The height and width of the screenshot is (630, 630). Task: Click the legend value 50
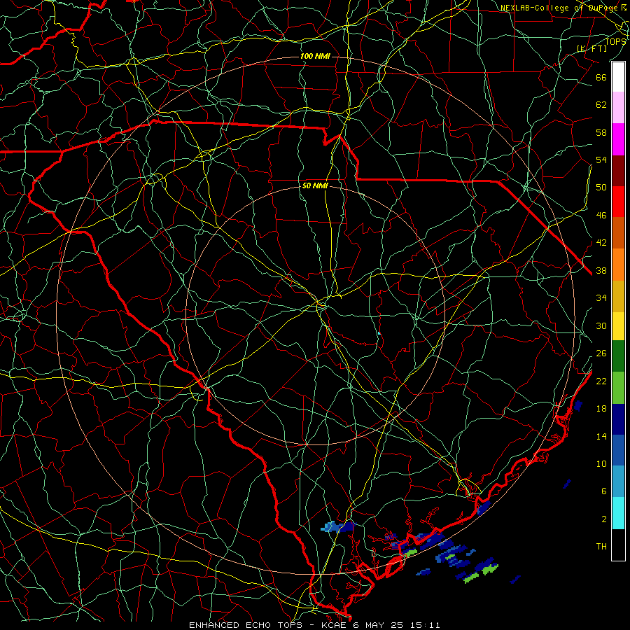pyautogui.click(x=601, y=187)
